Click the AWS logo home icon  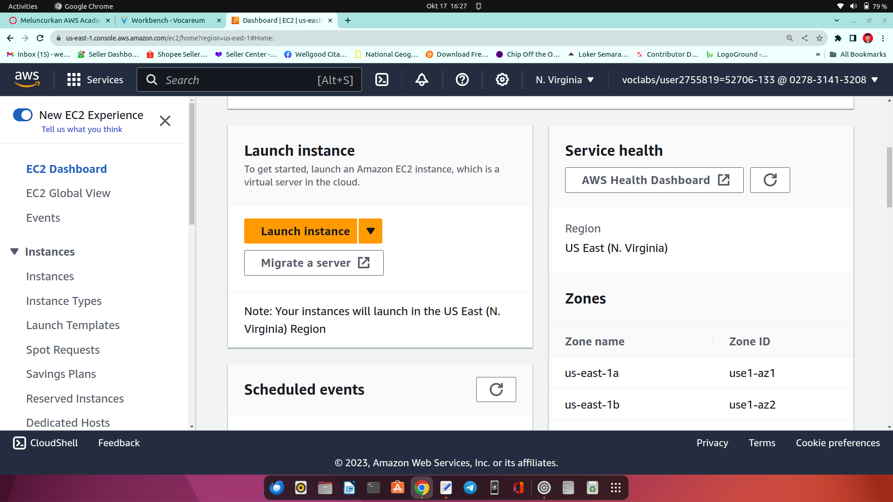pyautogui.click(x=27, y=79)
